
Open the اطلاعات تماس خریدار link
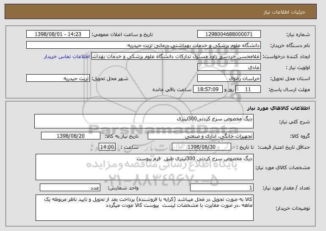coord(67,56)
